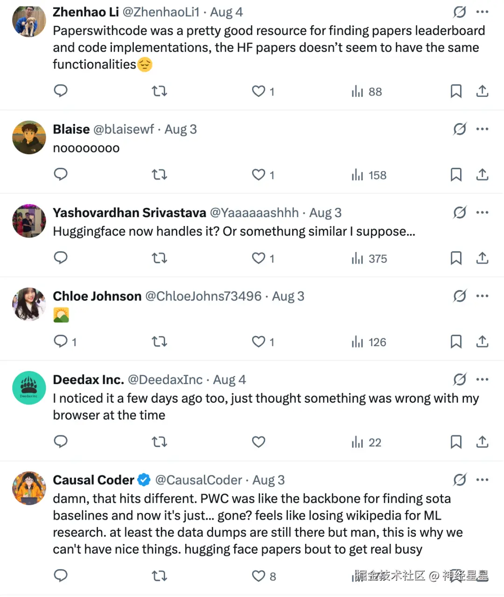The width and height of the screenshot is (504, 597).
Task: Open more options on Causal Coder's tweet
Action: pos(482,480)
